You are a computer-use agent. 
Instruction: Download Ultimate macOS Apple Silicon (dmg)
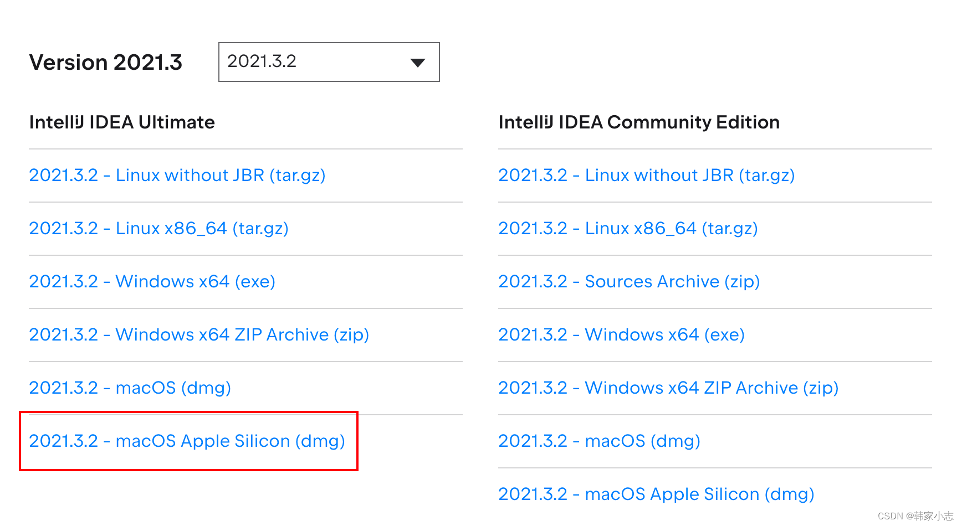coord(187,441)
